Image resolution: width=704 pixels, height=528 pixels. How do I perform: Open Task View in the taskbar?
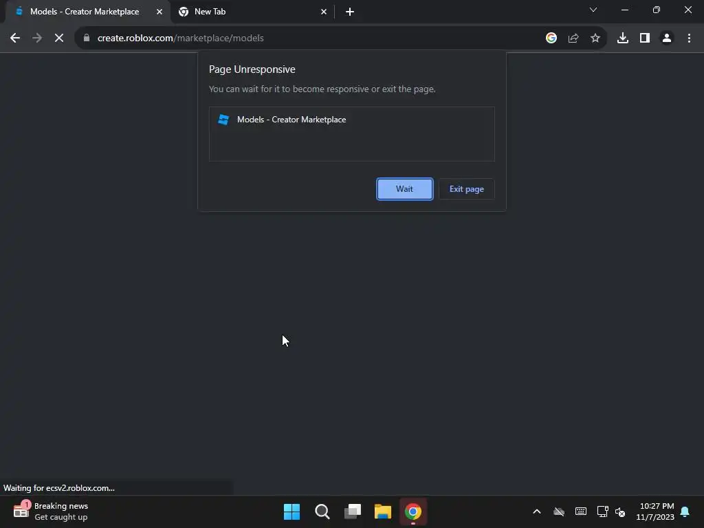353,511
